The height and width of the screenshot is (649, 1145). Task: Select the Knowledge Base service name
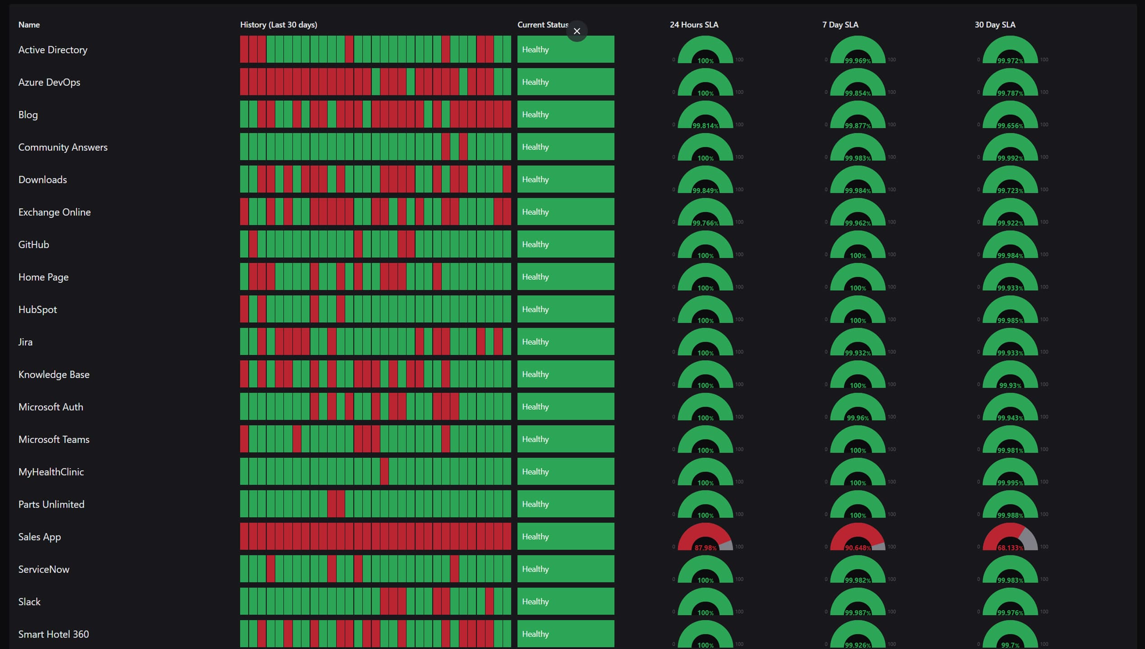(54, 374)
